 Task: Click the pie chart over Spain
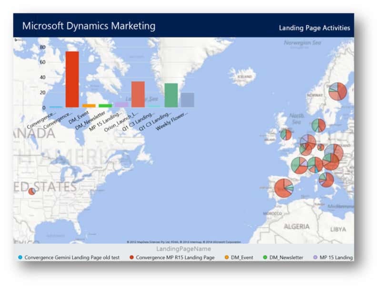pyautogui.click(x=284, y=188)
